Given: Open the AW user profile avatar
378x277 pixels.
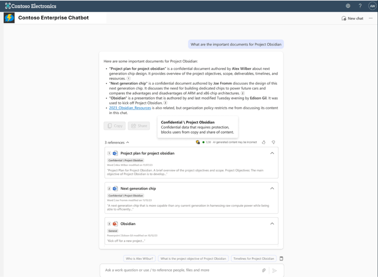Looking at the screenshot, I should [372, 6].
